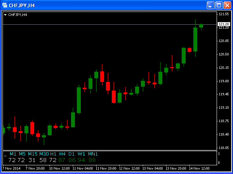Viewport: 233px width, 174px height.
Task: Select the M15 timeframe label
Action: [33, 154]
